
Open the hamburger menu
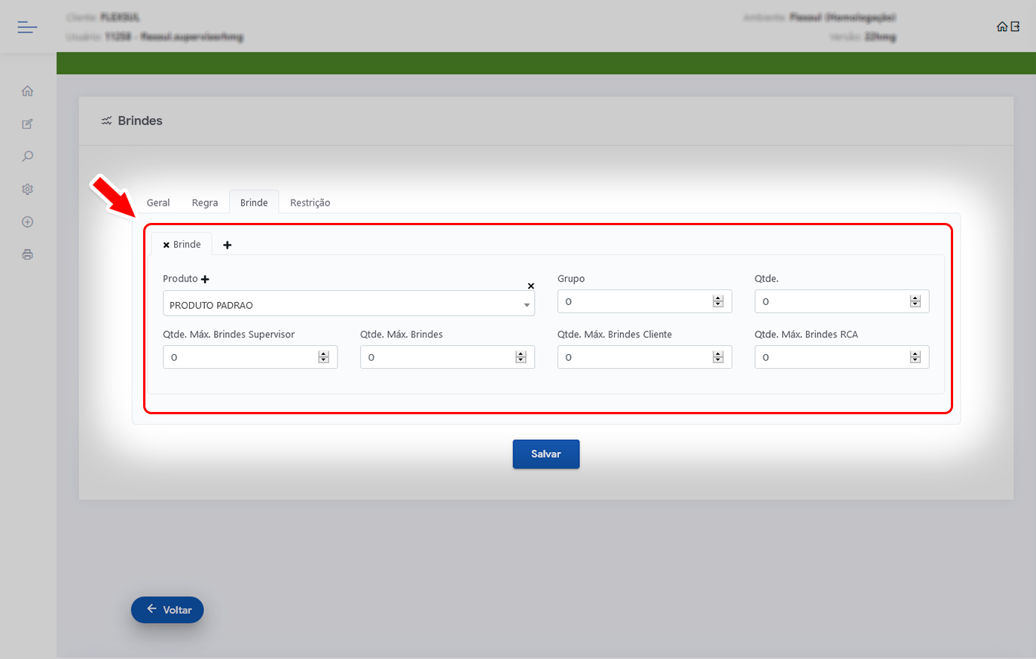pyautogui.click(x=27, y=28)
